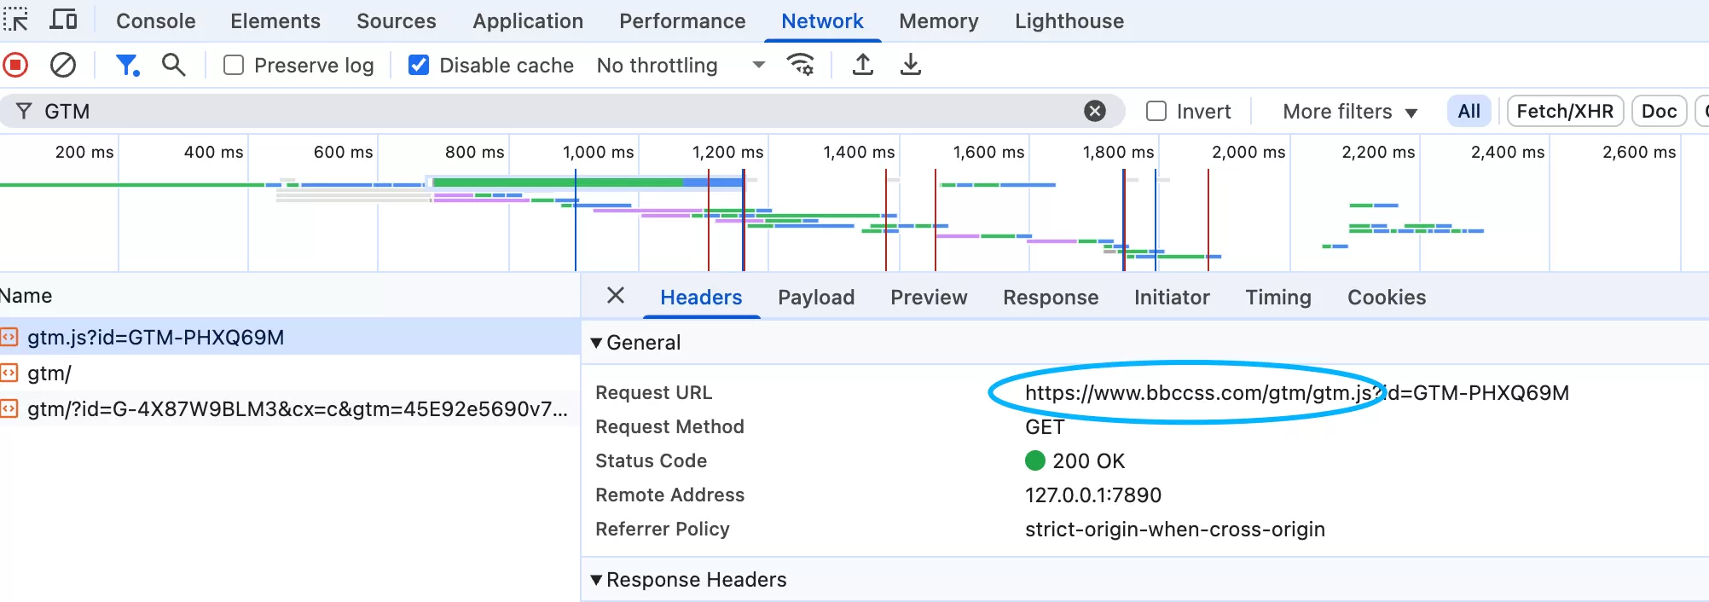Clear the network log
The width and height of the screenshot is (1709, 602).
pyautogui.click(x=63, y=65)
